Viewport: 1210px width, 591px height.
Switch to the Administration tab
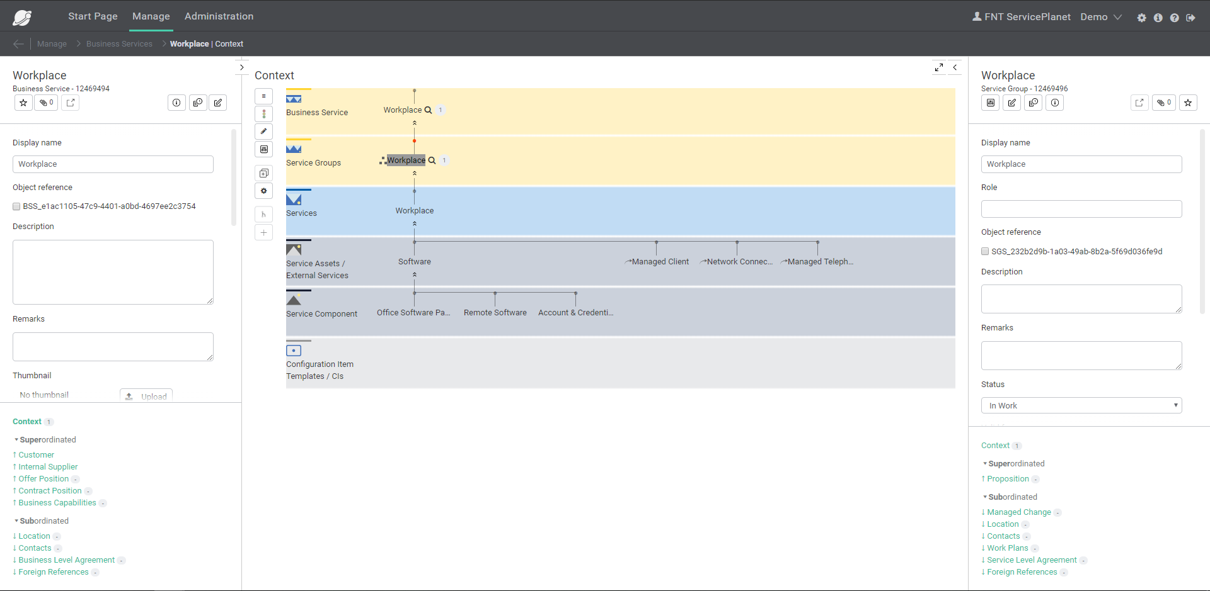219,16
